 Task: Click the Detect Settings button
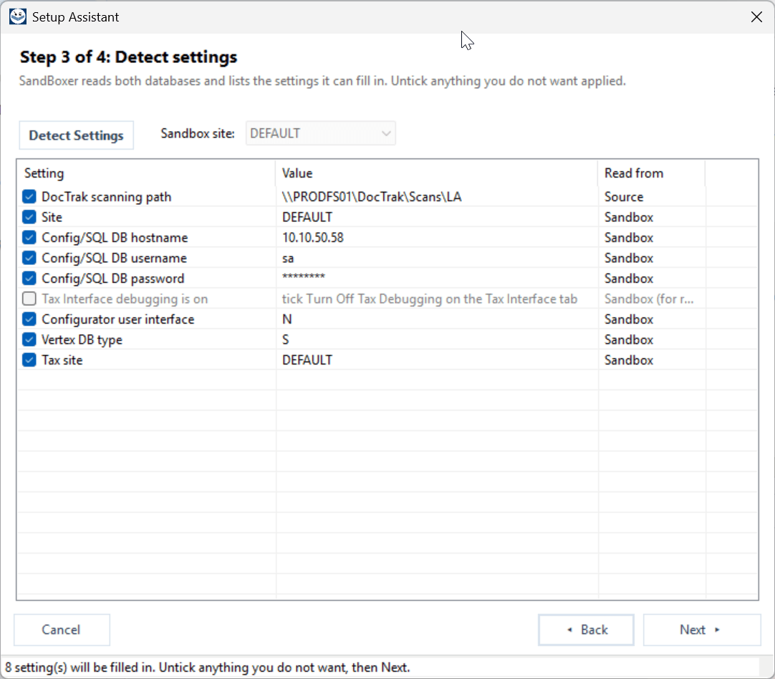pyautogui.click(x=76, y=135)
